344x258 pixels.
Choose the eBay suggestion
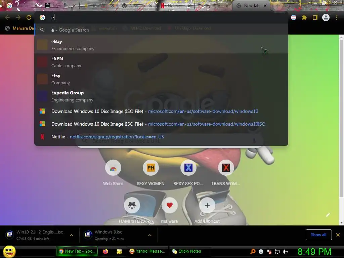161,45
